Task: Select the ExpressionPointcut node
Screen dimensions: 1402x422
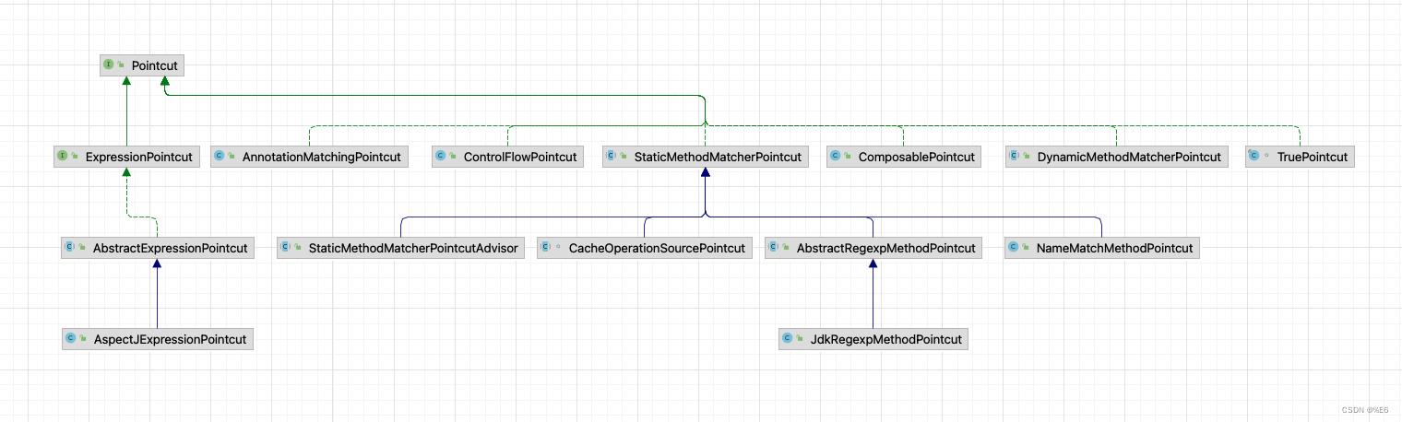Action: point(126,157)
